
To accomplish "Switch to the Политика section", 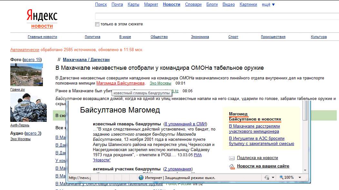I will [x=93, y=37].
